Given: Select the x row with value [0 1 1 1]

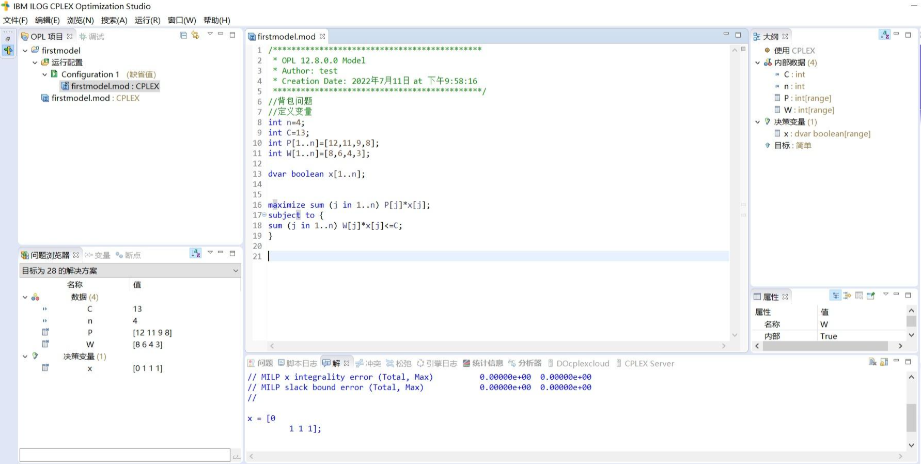Looking at the screenshot, I should click(x=129, y=368).
